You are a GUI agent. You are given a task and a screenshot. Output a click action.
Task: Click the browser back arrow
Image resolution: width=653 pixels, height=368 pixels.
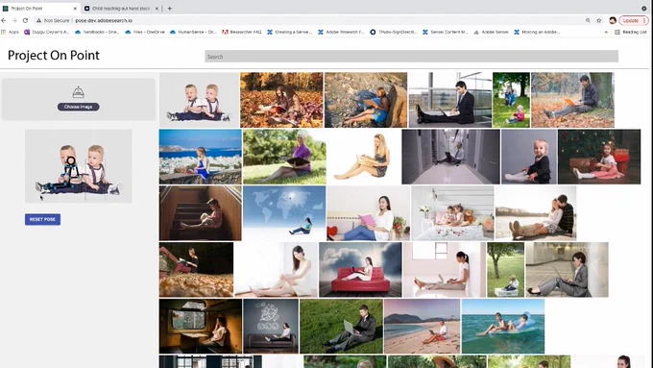(x=4, y=20)
